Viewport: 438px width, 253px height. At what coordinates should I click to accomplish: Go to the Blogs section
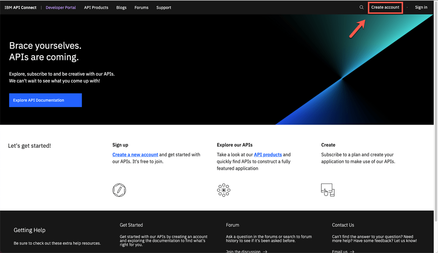tap(122, 8)
